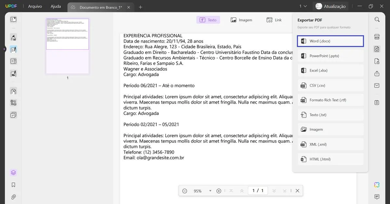Export the PDF as Excel (.xlsx)
The height and width of the screenshot is (204, 390).
[330, 70]
